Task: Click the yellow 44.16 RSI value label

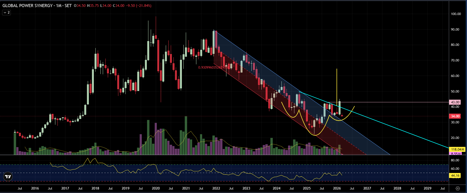Action: tap(455, 175)
